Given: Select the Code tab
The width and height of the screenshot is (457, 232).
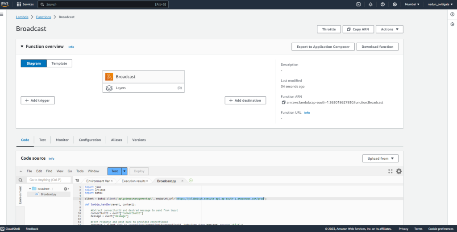Looking at the screenshot, I should 25,140.
